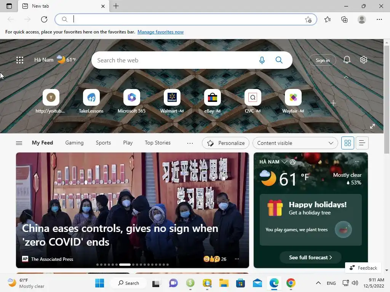Open the Collections icon
Viewport: 390px width, 292px height.
click(x=344, y=19)
